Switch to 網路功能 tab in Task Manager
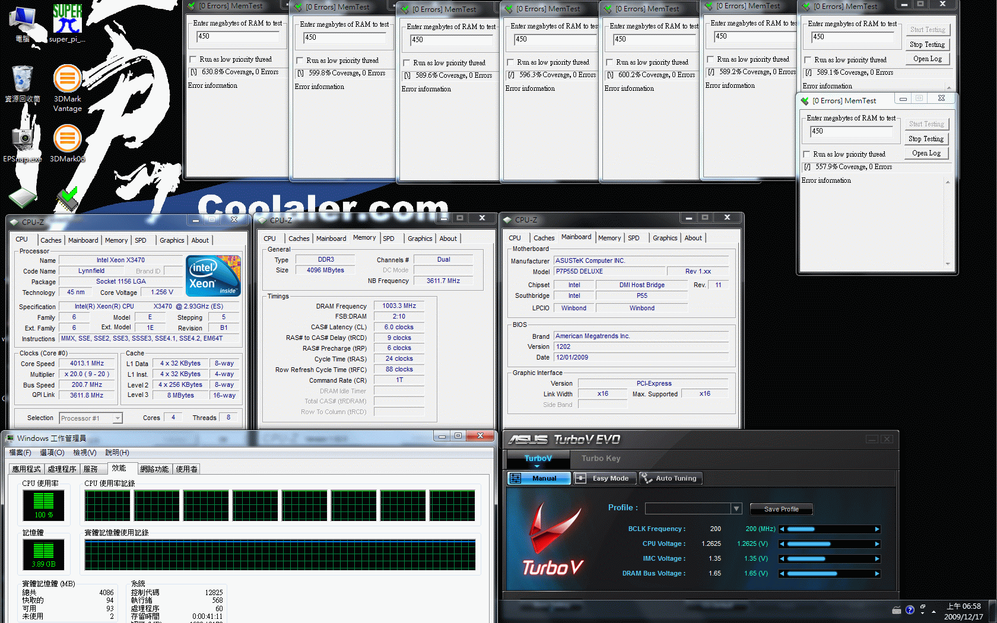The image size is (997, 623). (154, 469)
